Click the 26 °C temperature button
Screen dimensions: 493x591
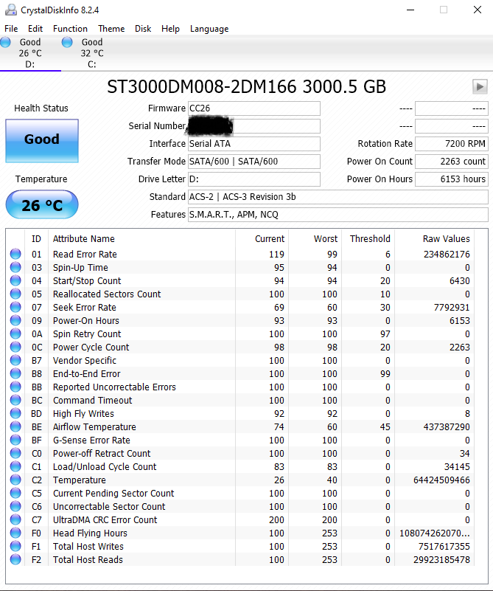42,204
